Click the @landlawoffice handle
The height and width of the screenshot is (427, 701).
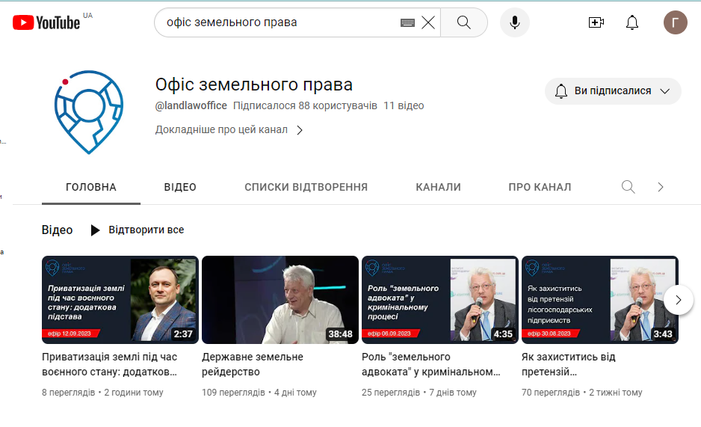coord(191,106)
